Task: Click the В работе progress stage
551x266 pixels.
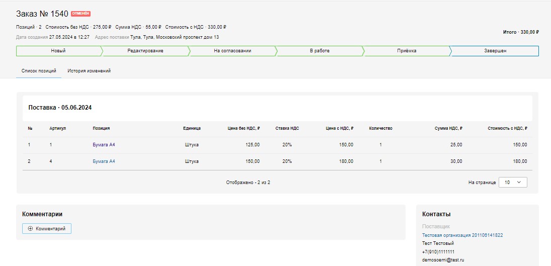Action: [x=319, y=51]
